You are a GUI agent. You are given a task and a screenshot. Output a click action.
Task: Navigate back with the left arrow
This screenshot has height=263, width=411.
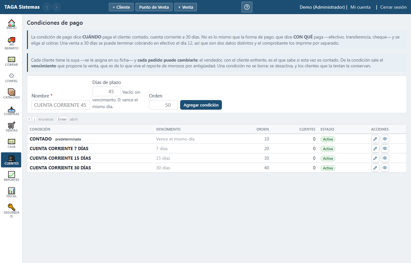47,7
